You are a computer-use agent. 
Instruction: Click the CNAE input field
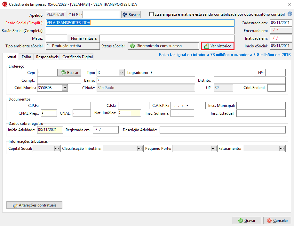[x=82, y=113]
